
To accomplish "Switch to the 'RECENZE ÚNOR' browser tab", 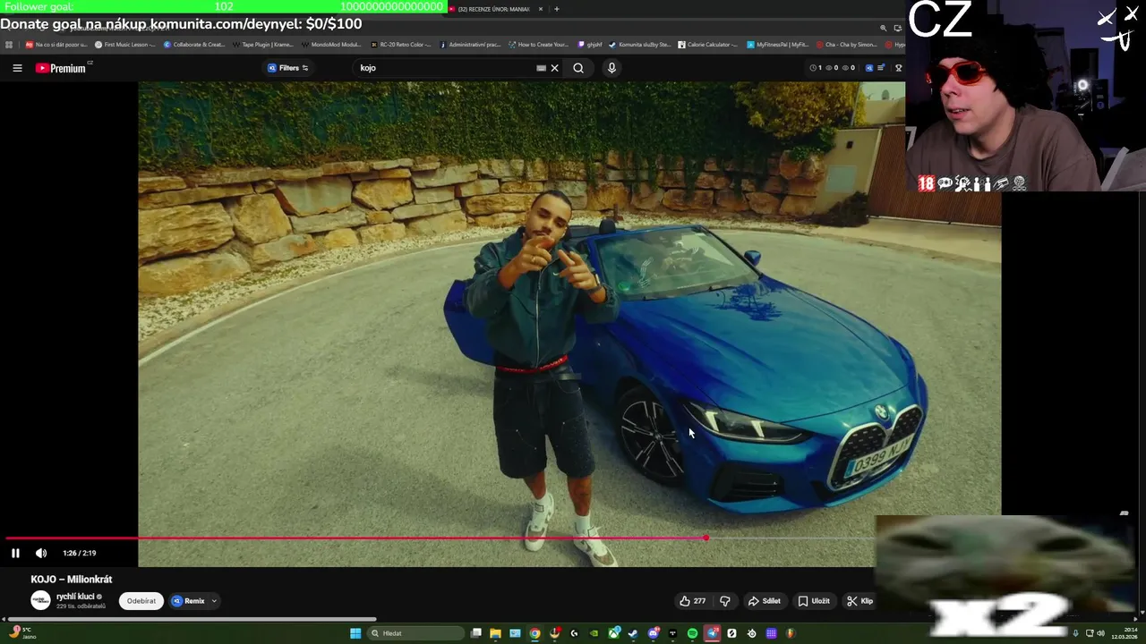I will click(492, 9).
